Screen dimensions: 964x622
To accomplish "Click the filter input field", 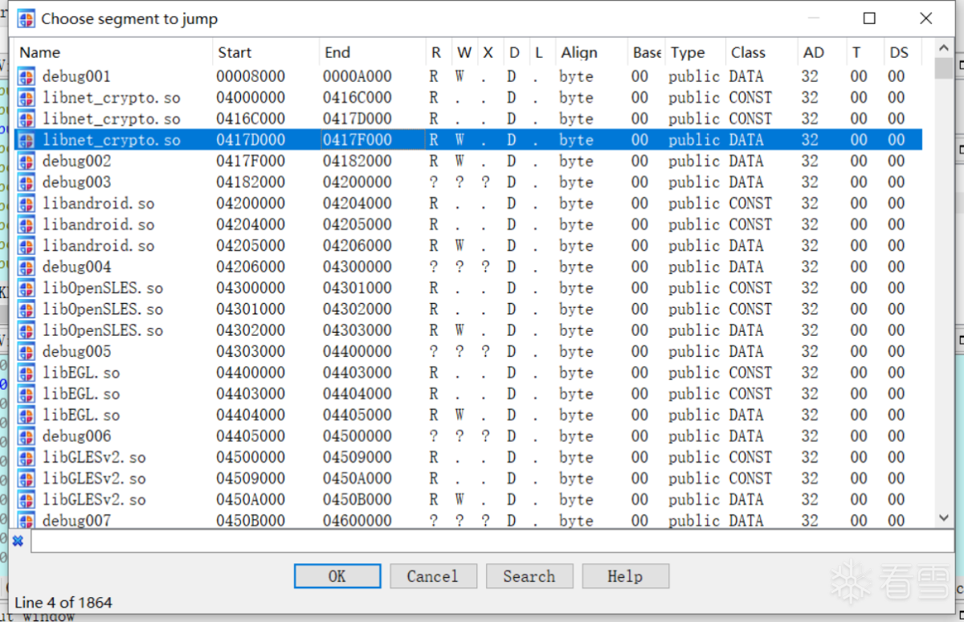I will click(492, 541).
